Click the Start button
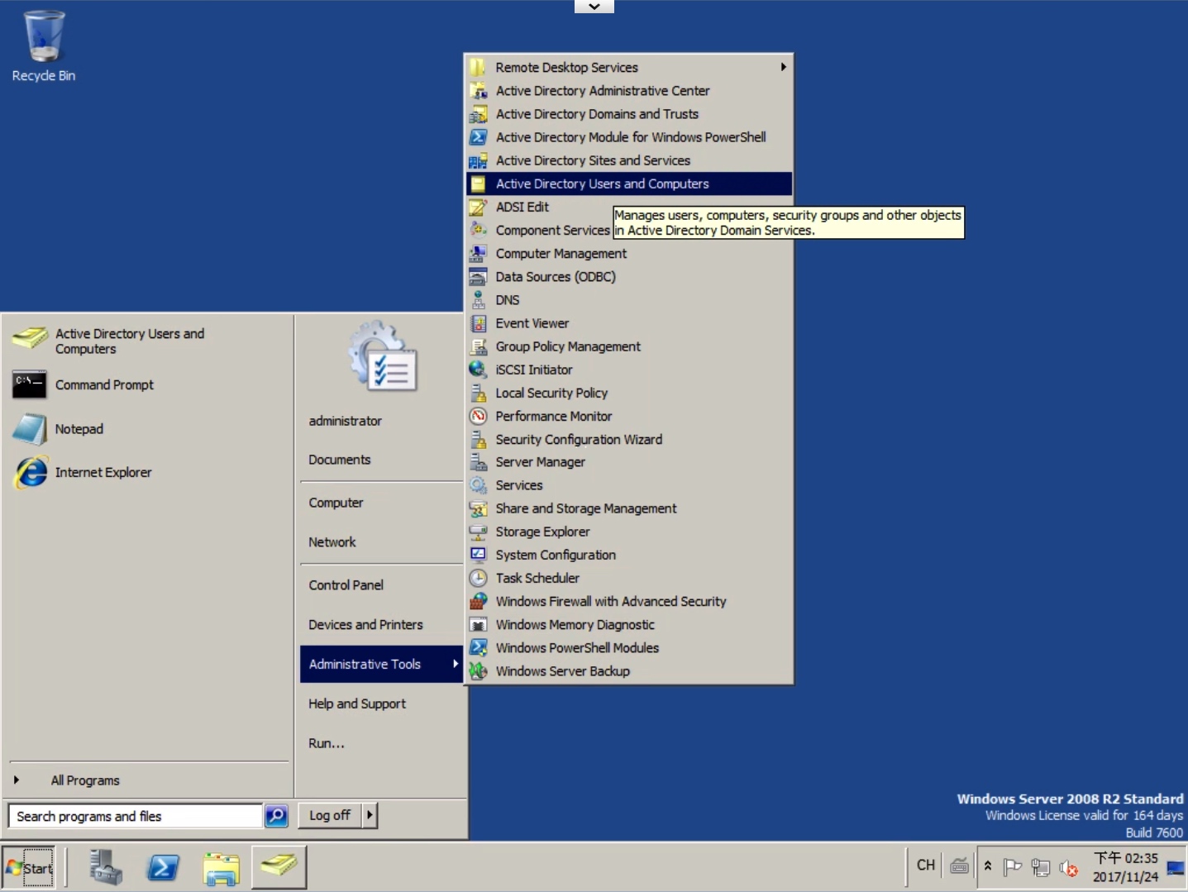This screenshot has height=892, width=1188. coord(29,867)
